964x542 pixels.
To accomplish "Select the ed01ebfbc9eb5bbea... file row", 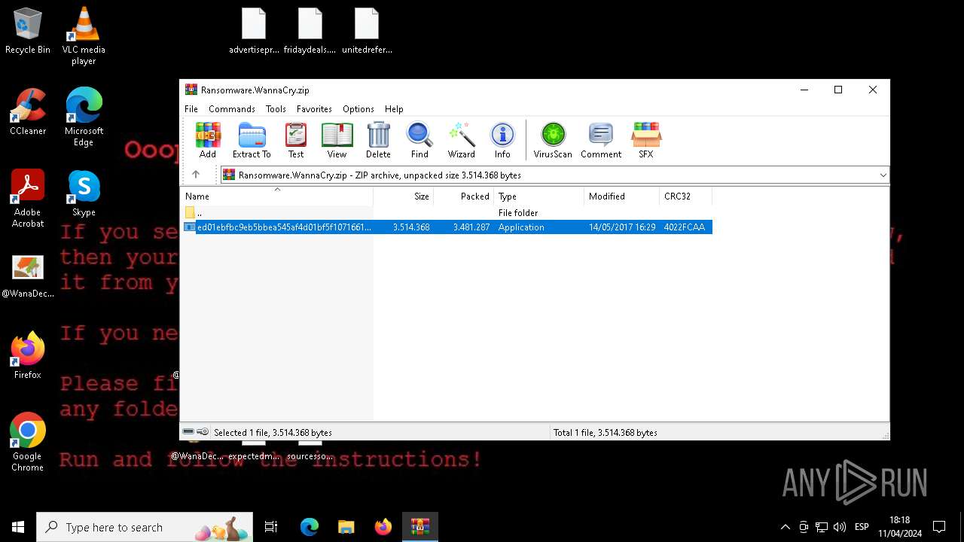I will (x=447, y=227).
